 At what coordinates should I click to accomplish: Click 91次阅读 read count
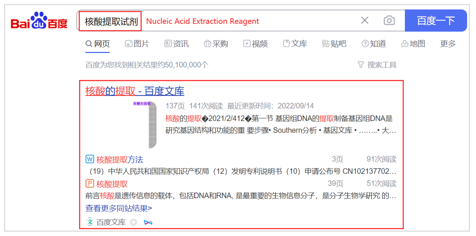tap(381, 159)
